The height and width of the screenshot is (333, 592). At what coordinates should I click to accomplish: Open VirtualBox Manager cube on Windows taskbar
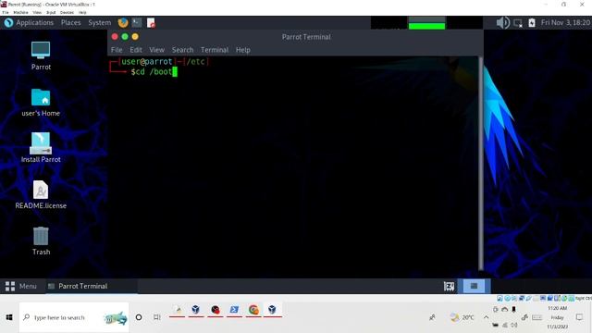point(195,310)
